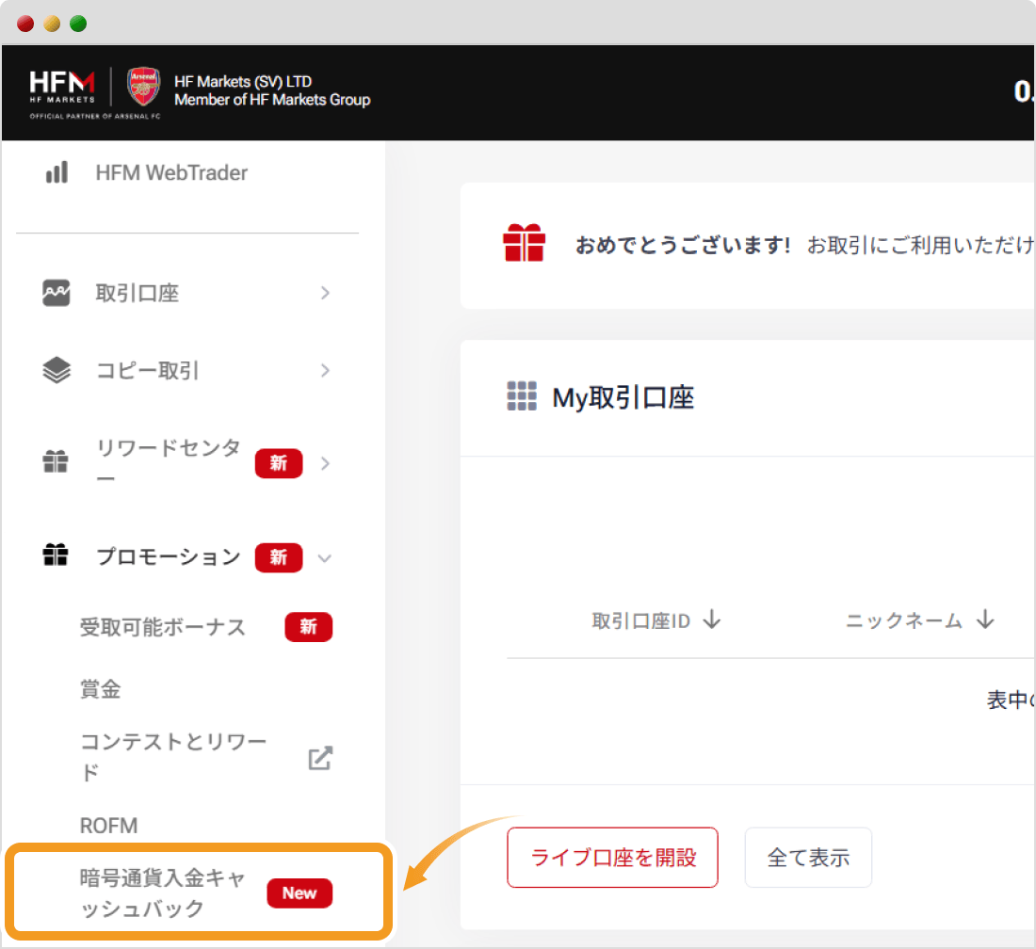1036x949 pixels.
Task: Open 受取可能ボーナス submenu link
Action: [163, 627]
